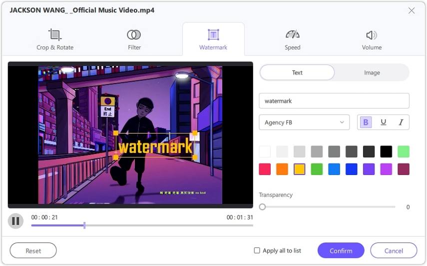Viewport: 427px width, 266px height.
Task: Click the Cancel button
Action: click(x=394, y=250)
